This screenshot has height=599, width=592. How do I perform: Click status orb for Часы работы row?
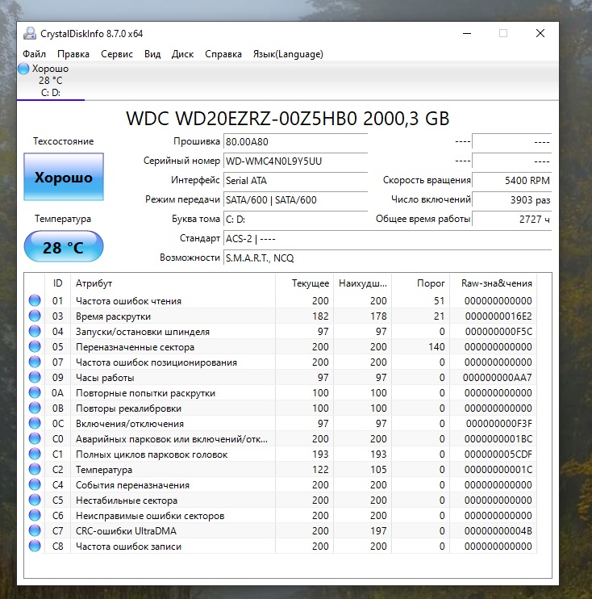pos(35,378)
